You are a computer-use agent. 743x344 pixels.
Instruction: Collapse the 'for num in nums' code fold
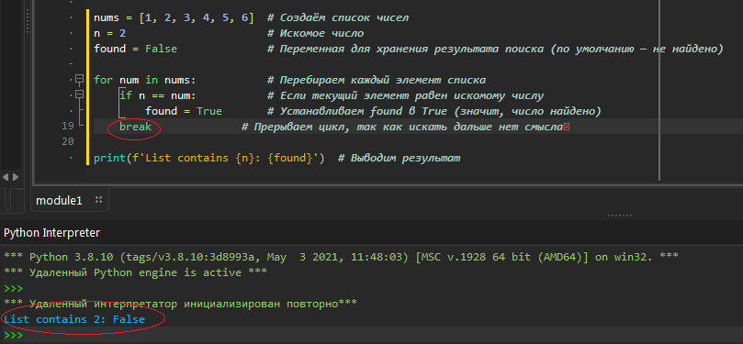click(80, 79)
